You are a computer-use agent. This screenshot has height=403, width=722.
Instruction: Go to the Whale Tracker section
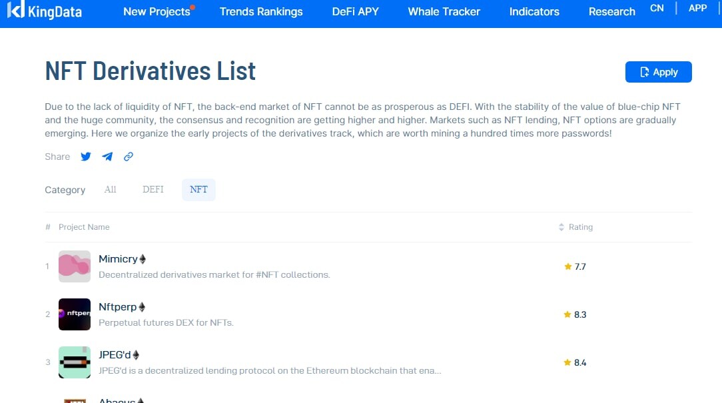[x=444, y=11]
